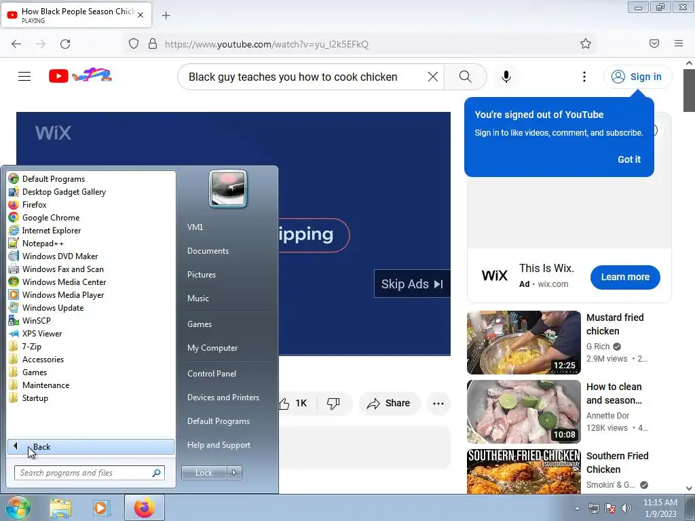Open the VM1 user folder link
Screen dimensions: 695x521
click(195, 227)
